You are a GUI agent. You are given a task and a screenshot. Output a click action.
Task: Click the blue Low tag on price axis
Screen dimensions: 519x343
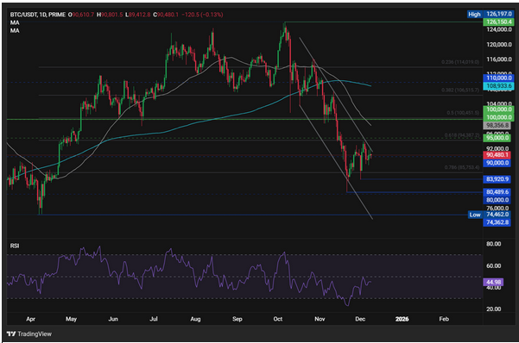pyautogui.click(x=475, y=215)
